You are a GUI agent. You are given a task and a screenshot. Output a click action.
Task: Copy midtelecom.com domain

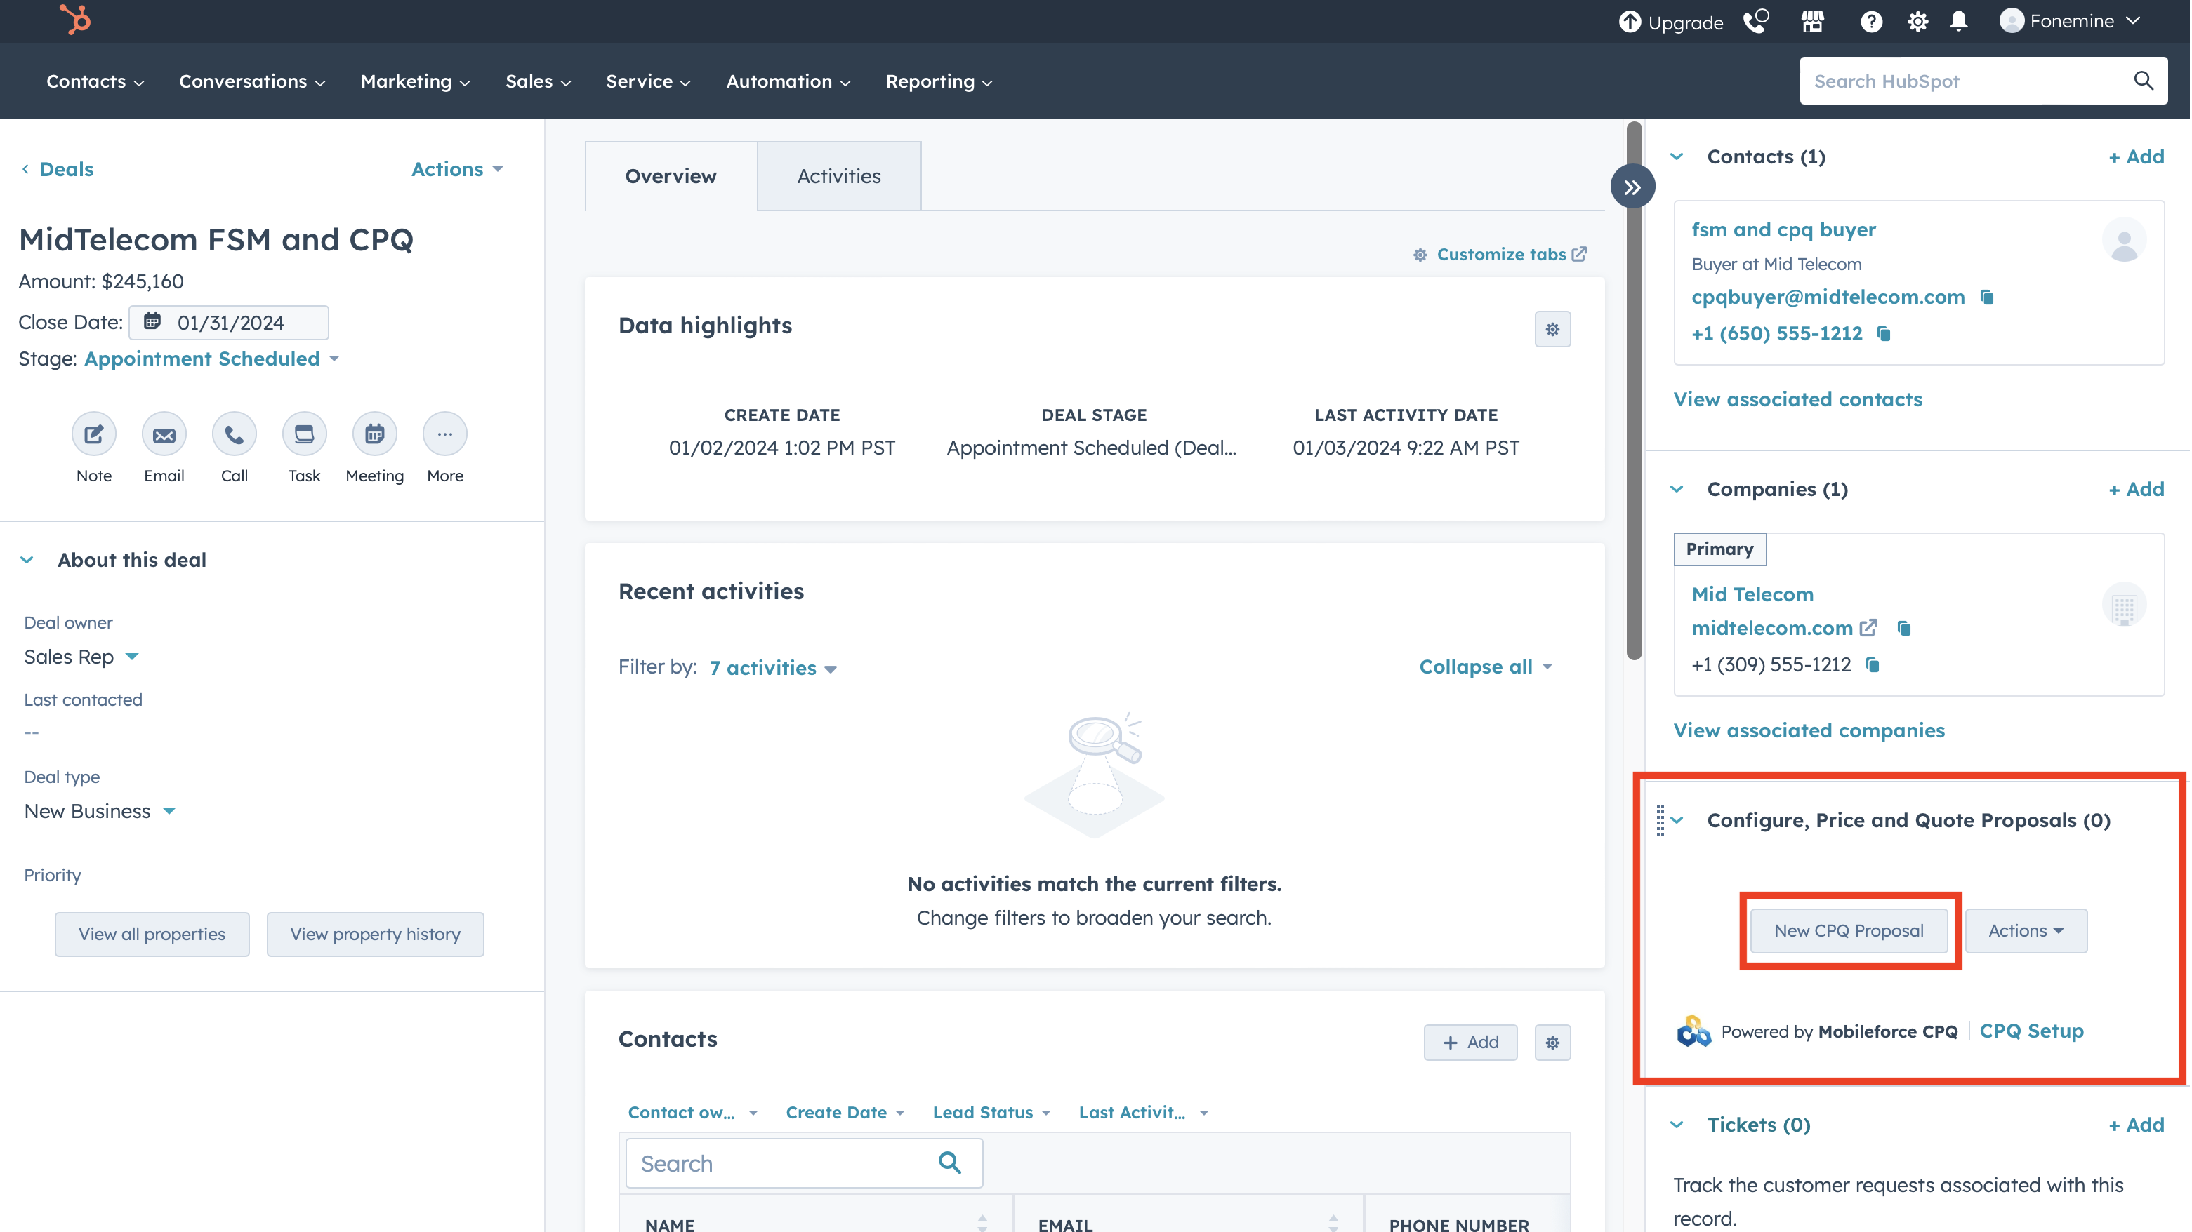point(1903,629)
